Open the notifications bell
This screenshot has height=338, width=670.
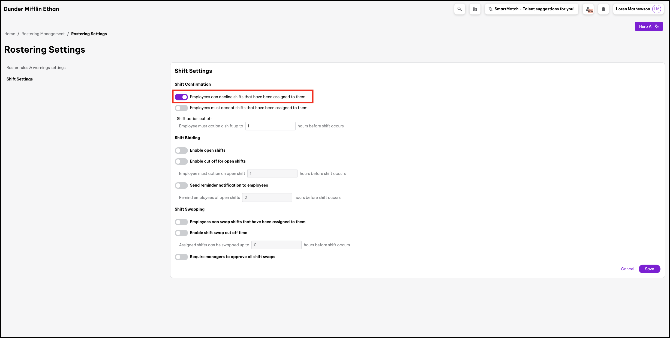603,9
